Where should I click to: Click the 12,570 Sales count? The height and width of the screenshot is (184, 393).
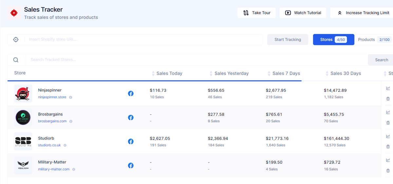click(x=335, y=145)
